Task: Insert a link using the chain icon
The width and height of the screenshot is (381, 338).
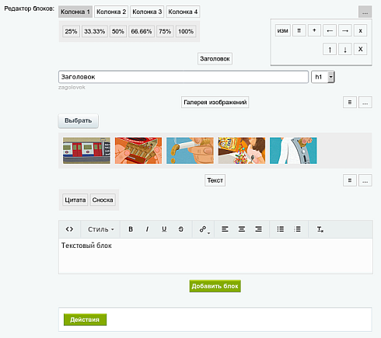Action: click(204, 229)
